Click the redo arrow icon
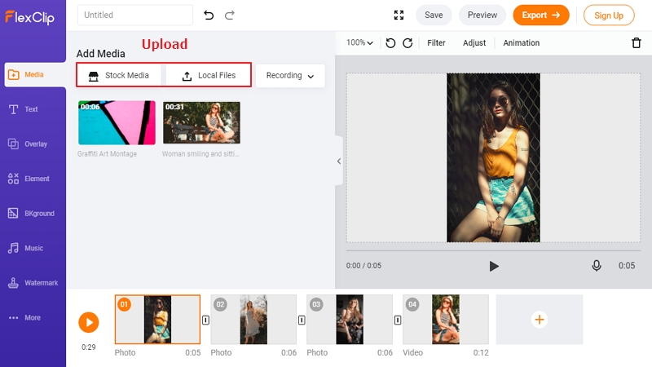 click(230, 15)
